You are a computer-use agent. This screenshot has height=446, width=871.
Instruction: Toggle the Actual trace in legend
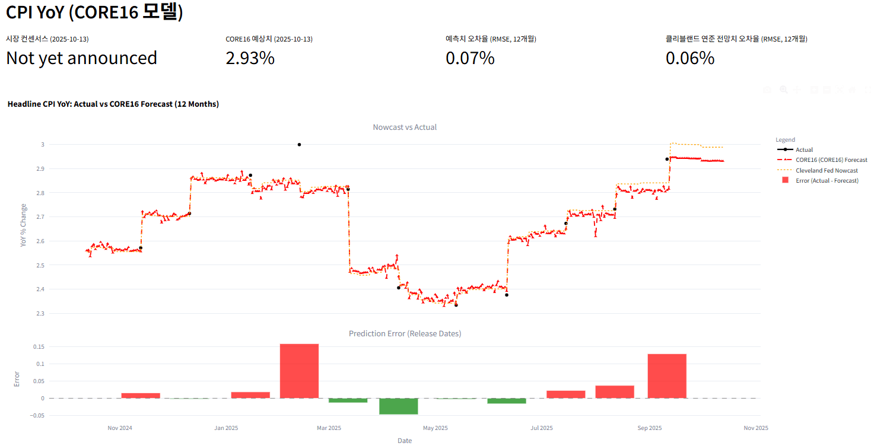point(804,150)
